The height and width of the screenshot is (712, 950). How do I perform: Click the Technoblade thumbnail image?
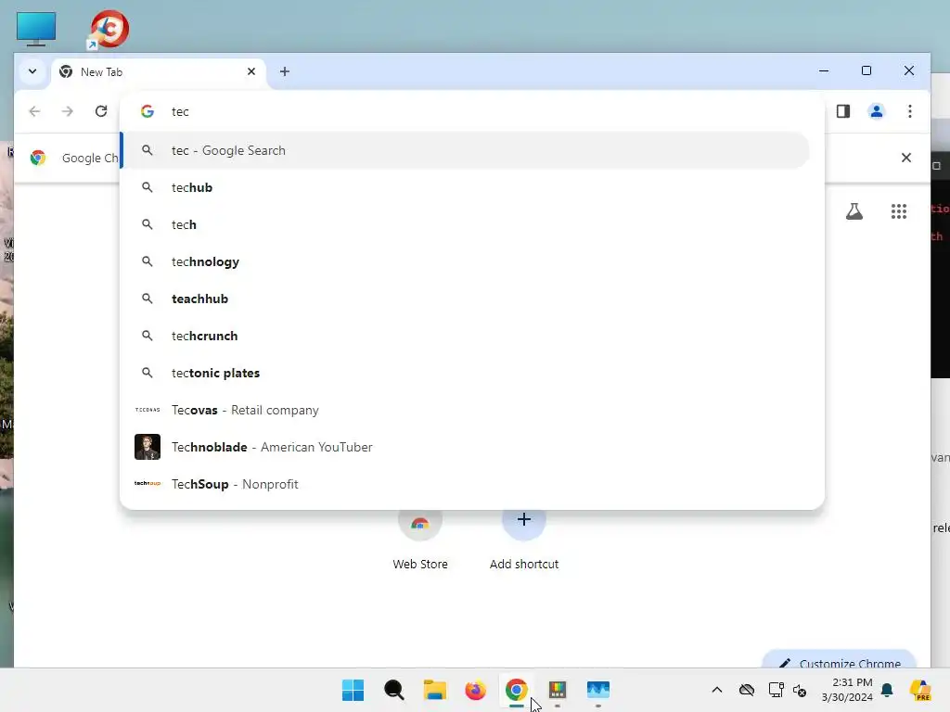click(x=148, y=447)
